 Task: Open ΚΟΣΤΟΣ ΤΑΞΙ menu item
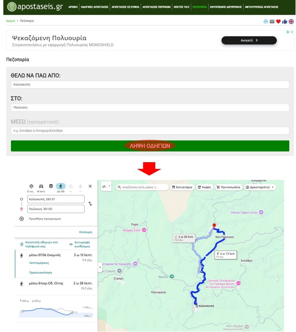tap(181, 7)
